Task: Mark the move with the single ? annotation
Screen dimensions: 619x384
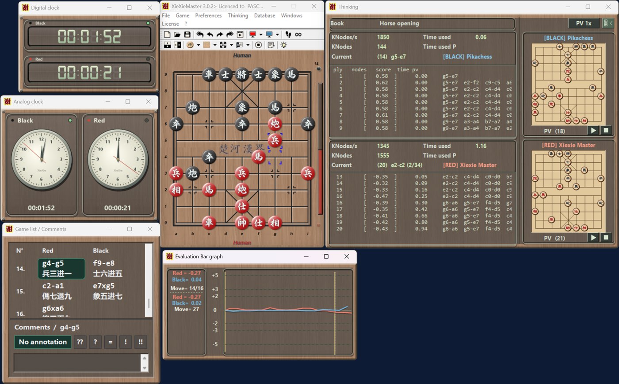Action: click(95, 342)
